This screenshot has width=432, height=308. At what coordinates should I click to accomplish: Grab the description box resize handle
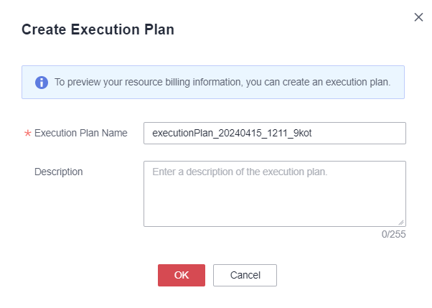coord(401,223)
